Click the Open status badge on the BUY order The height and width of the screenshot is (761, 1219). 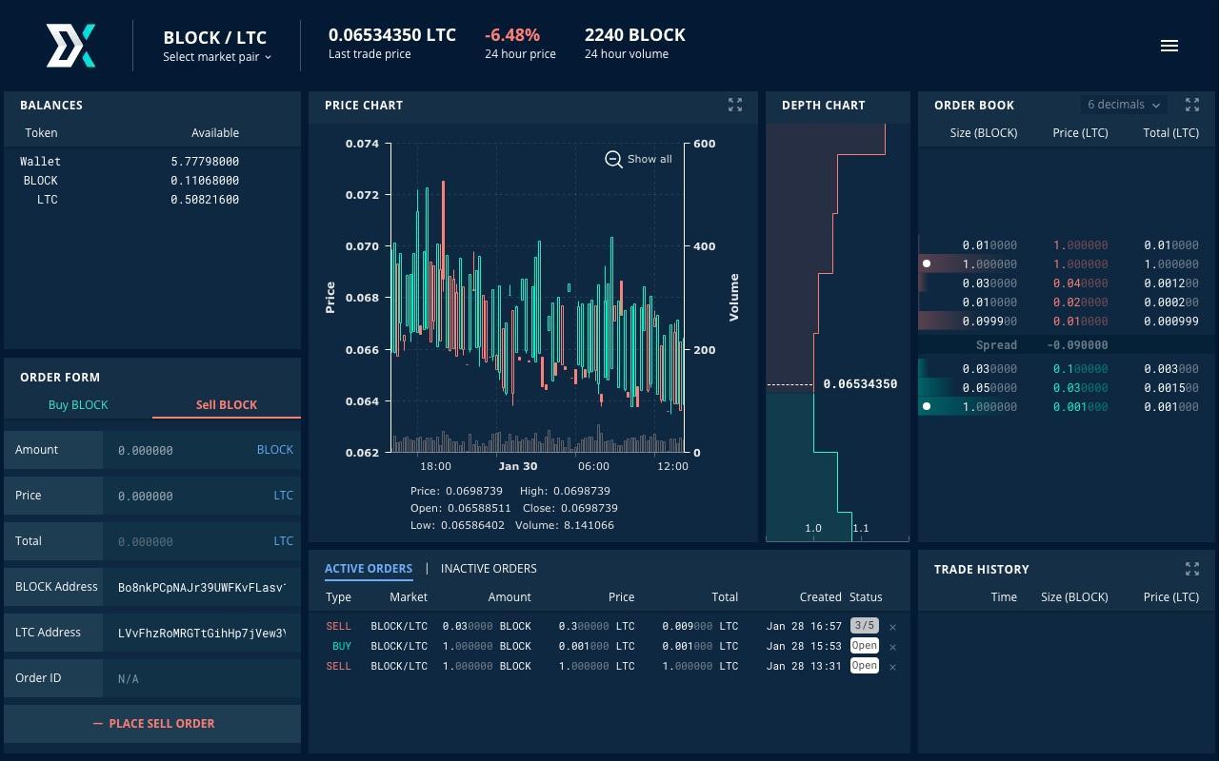coord(864,646)
